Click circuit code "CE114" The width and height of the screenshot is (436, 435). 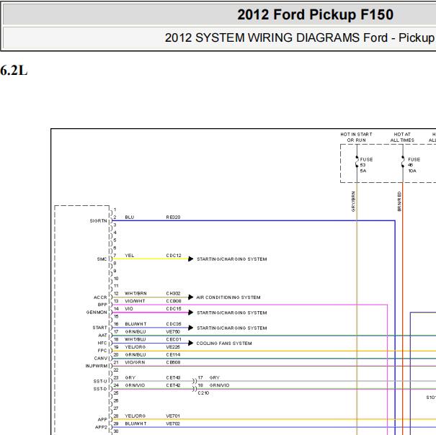point(173,354)
